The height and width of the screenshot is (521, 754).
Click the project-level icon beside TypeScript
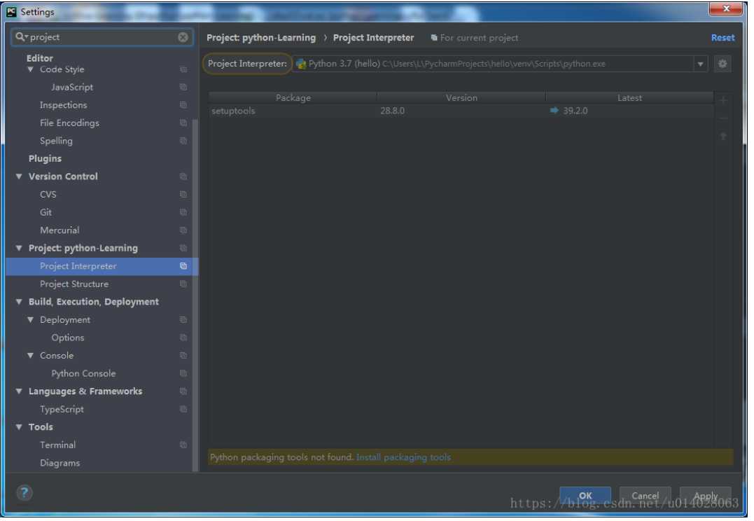pos(183,409)
